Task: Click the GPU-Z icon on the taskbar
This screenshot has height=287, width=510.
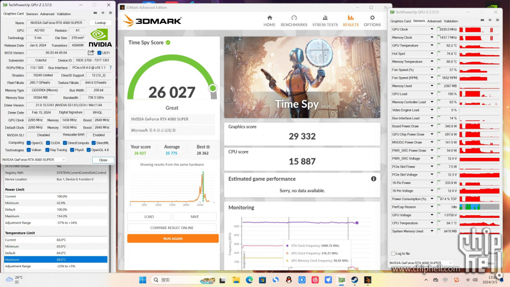Action: [x=341, y=280]
